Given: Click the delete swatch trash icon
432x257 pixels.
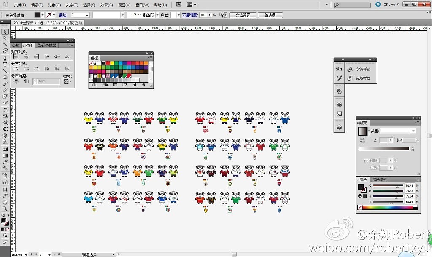Looking at the screenshot, I should 143,85.
